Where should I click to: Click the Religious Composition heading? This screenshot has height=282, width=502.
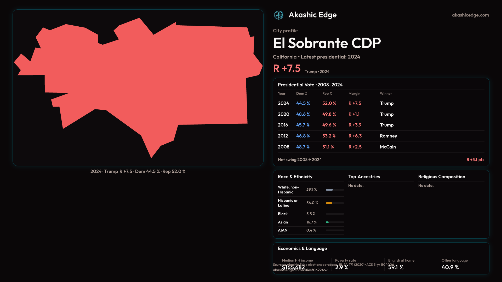441,177
